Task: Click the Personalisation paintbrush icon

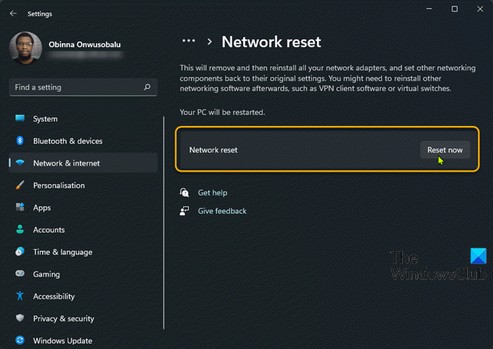Action: 20,186
